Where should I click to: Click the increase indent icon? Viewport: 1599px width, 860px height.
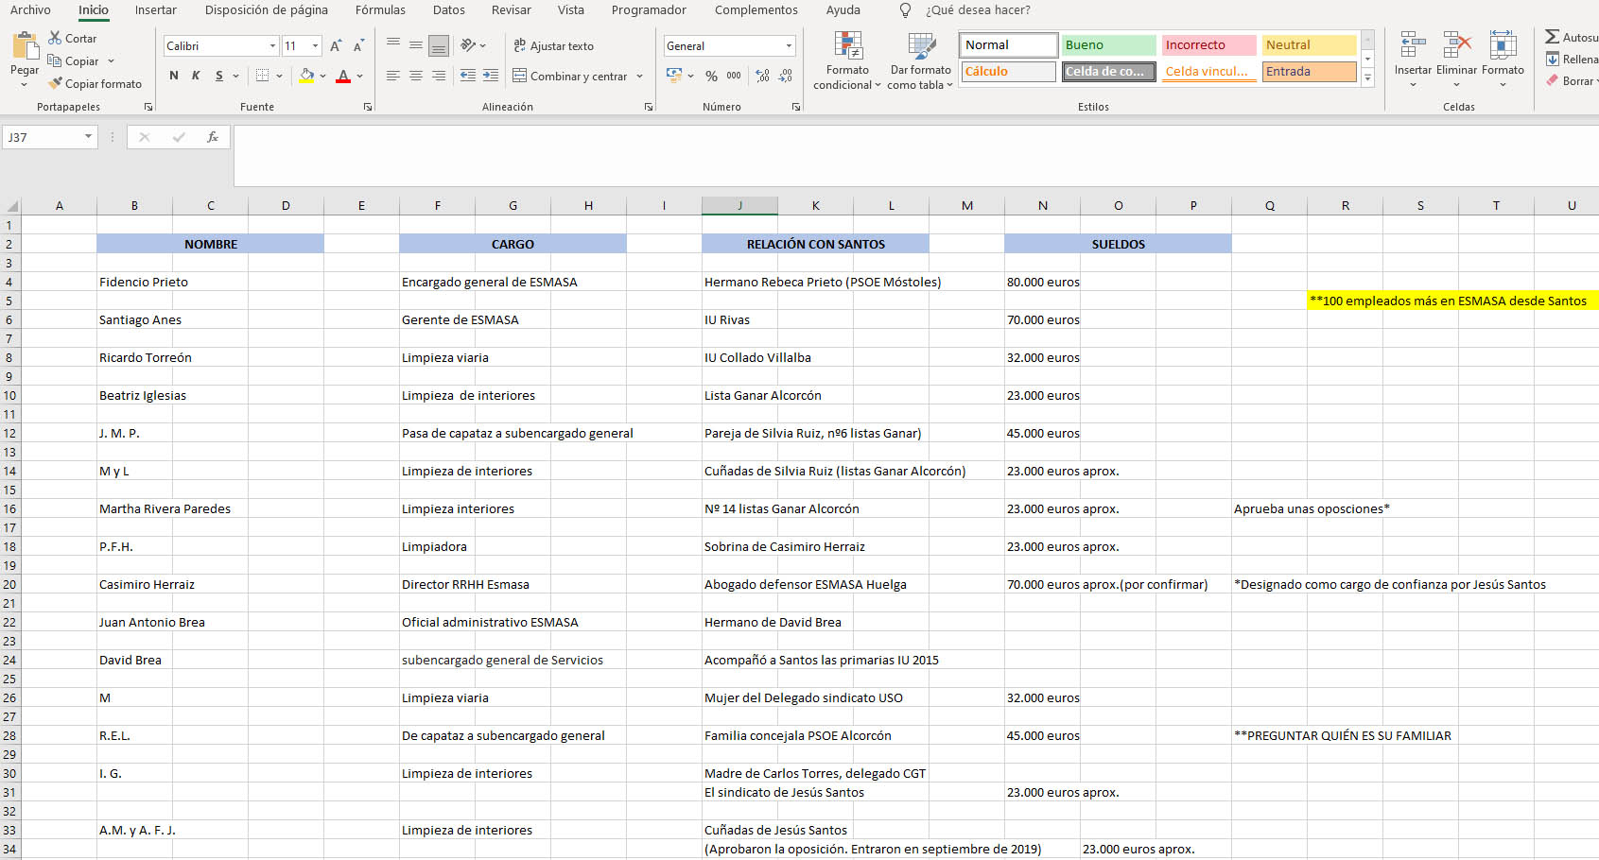pyautogui.click(x=490, y=76)
